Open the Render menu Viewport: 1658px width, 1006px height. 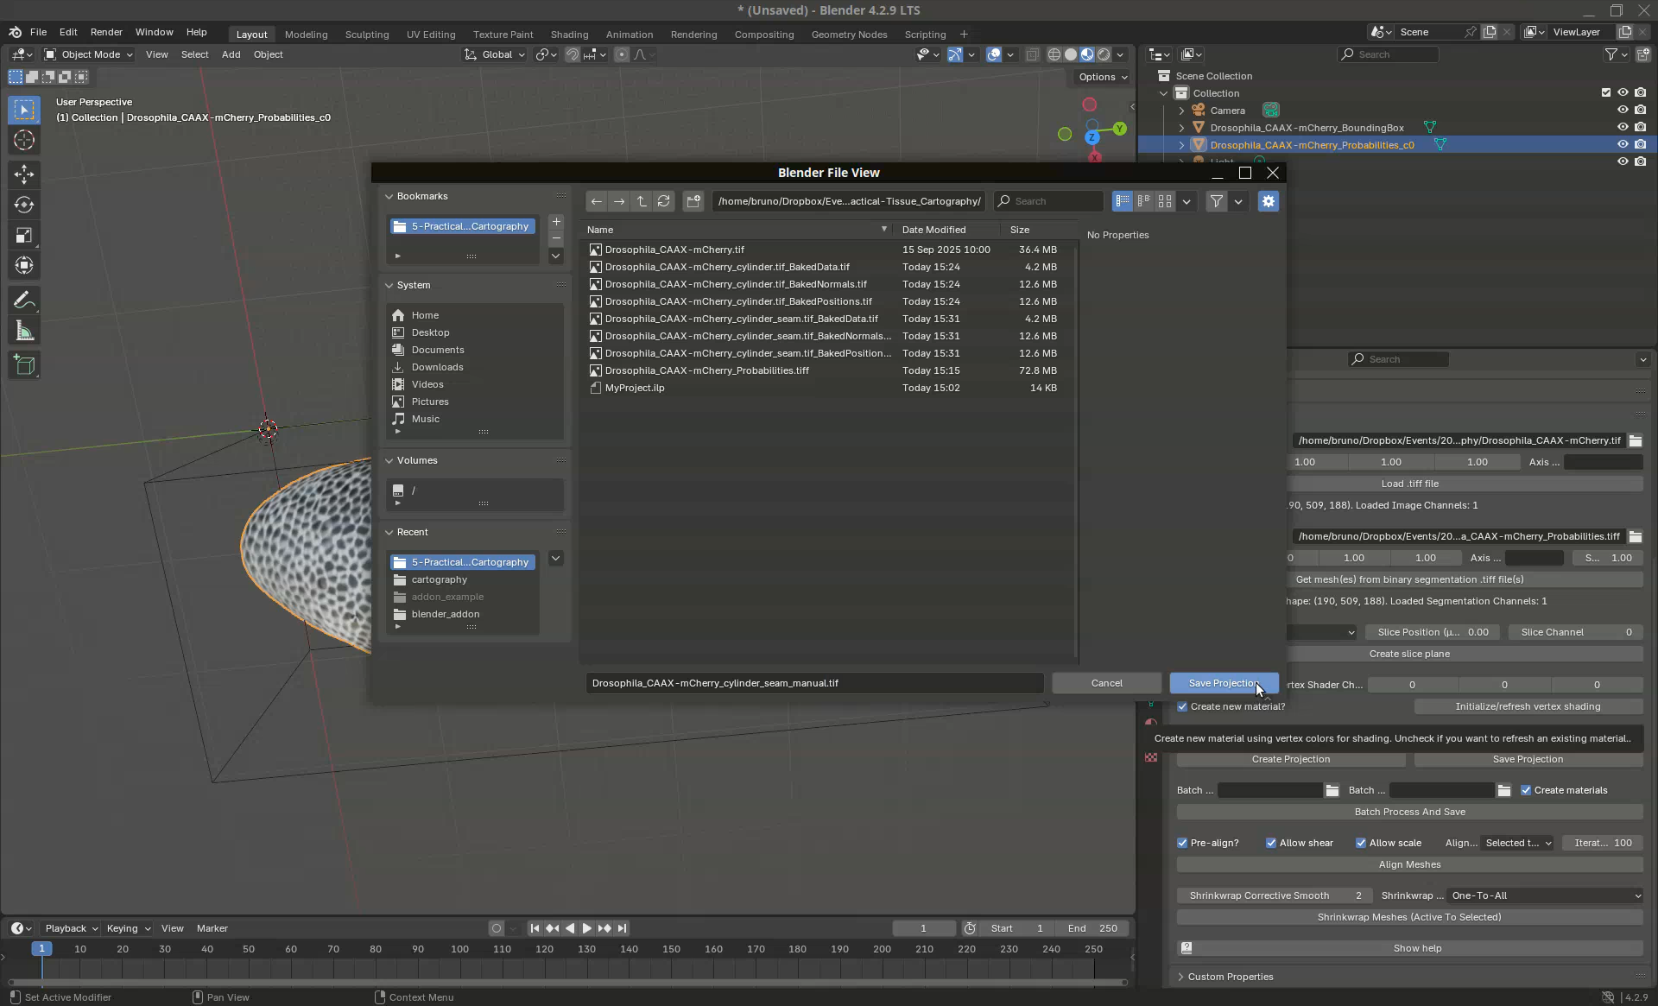click(106, 32)
